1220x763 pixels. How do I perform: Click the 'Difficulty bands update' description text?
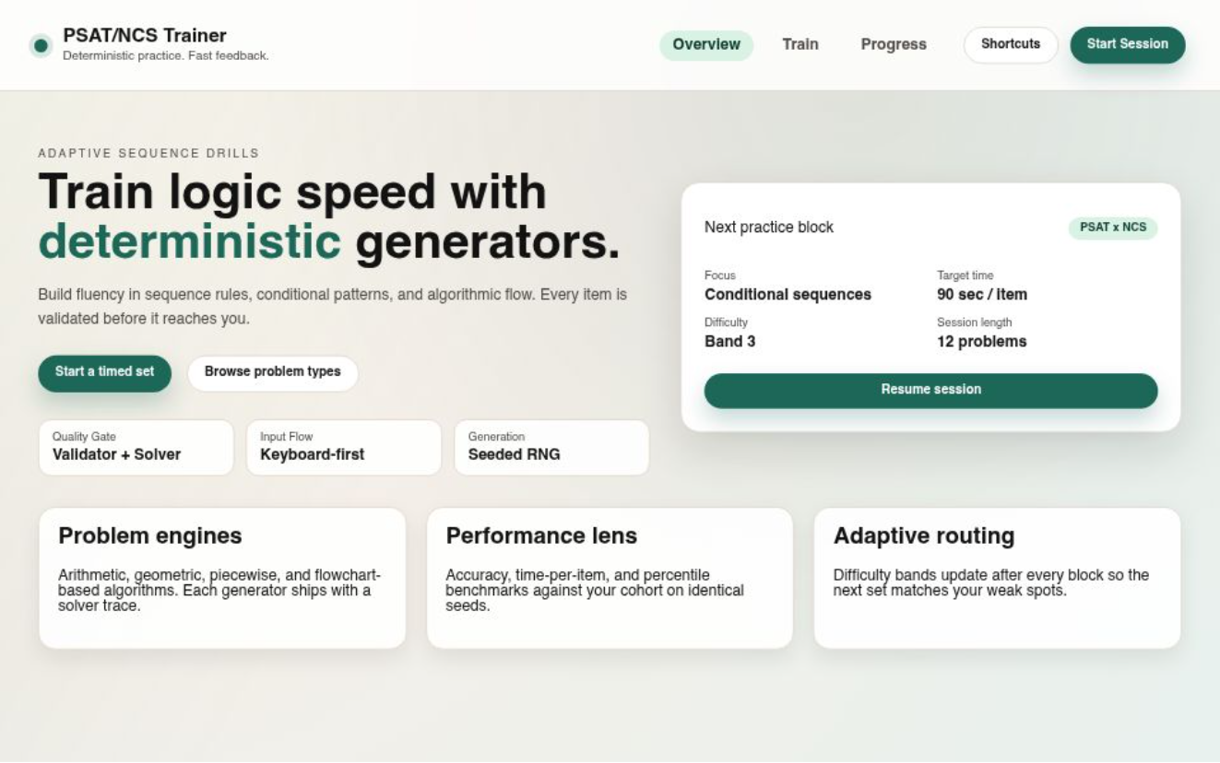pyautogui.click(x=991, y=583)
